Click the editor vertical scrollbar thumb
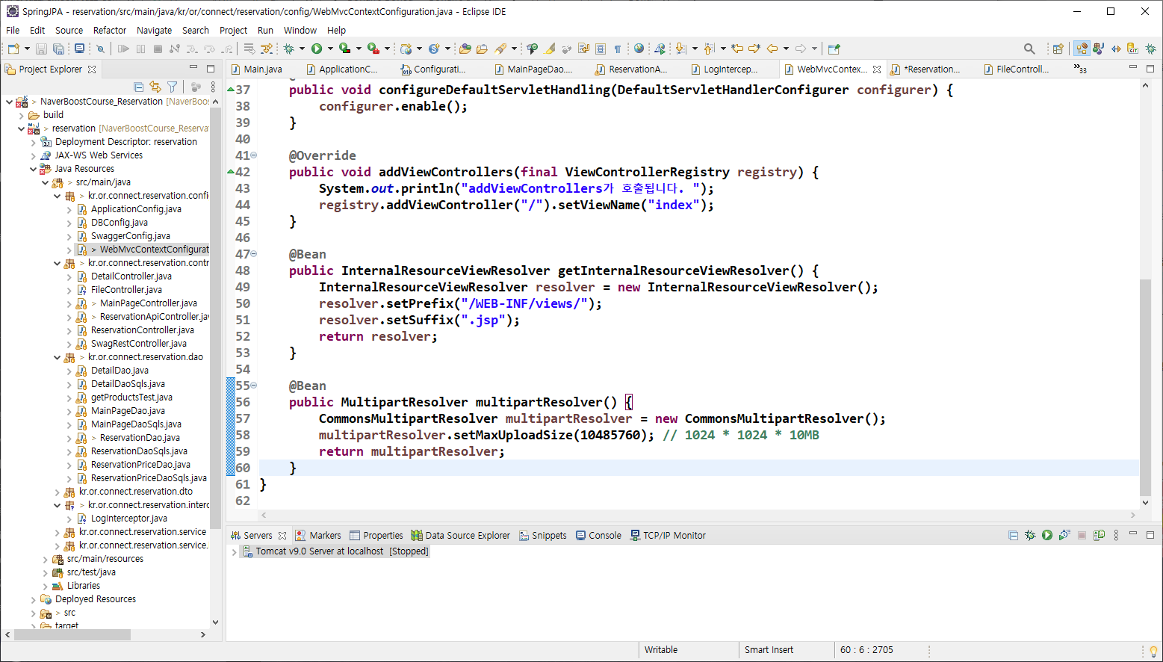Screen dimensions: 1163x662 [1145, 386]
